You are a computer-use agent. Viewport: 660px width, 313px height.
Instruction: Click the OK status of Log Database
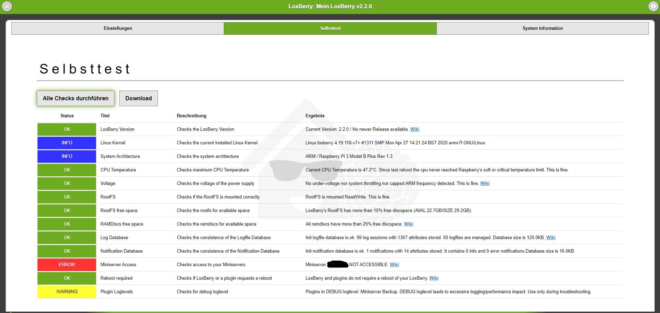pos(67,238)
